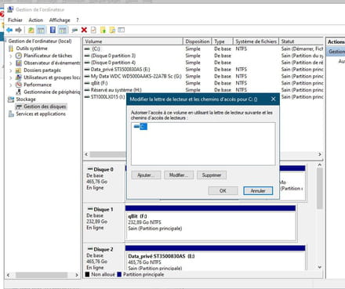345x289 pixels.
Task: Click the qBit (F:) partition block
Action: (x=210, y=223)
